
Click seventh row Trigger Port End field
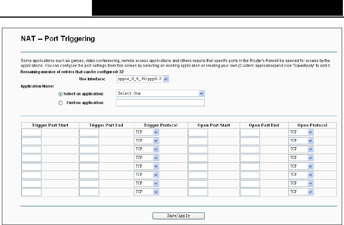89,184
